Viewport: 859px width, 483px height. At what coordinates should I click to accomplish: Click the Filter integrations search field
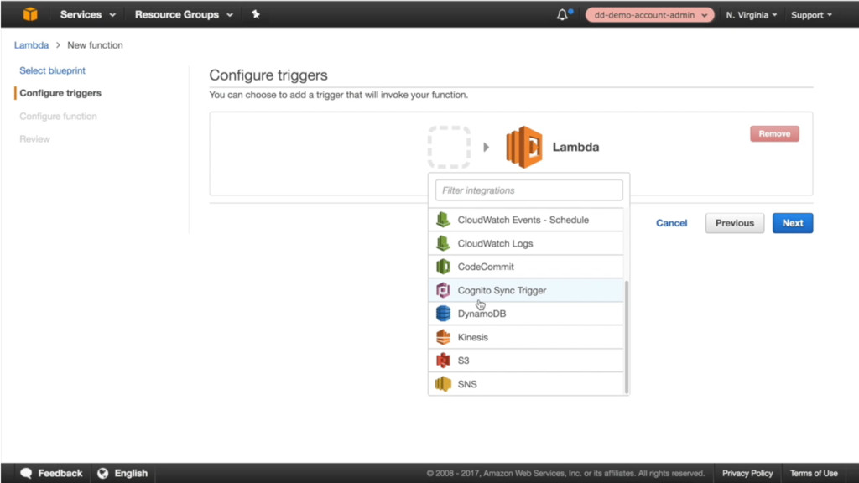pyautogui.click(x=528, y=190)
